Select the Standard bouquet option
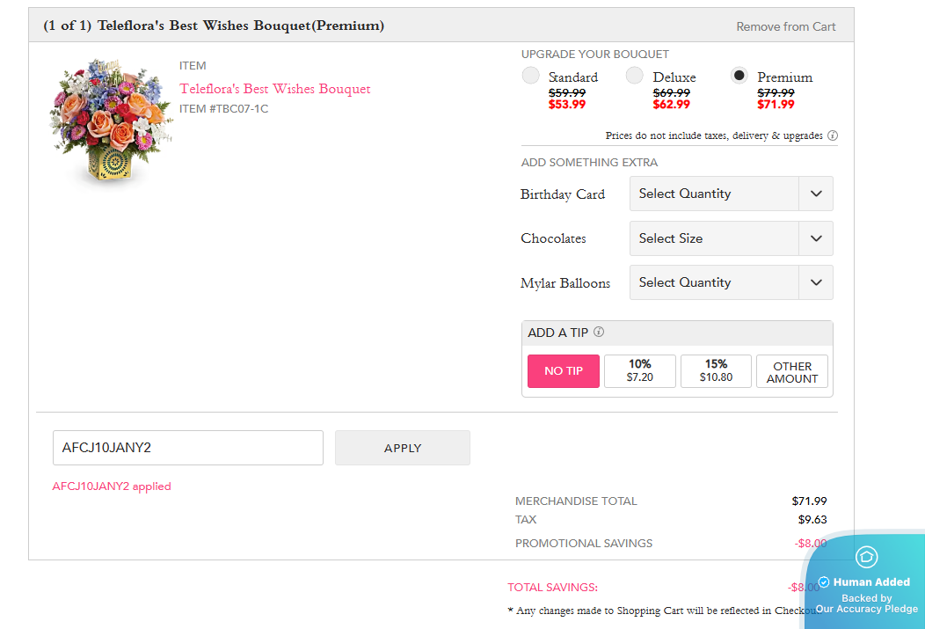 [531, 76]
